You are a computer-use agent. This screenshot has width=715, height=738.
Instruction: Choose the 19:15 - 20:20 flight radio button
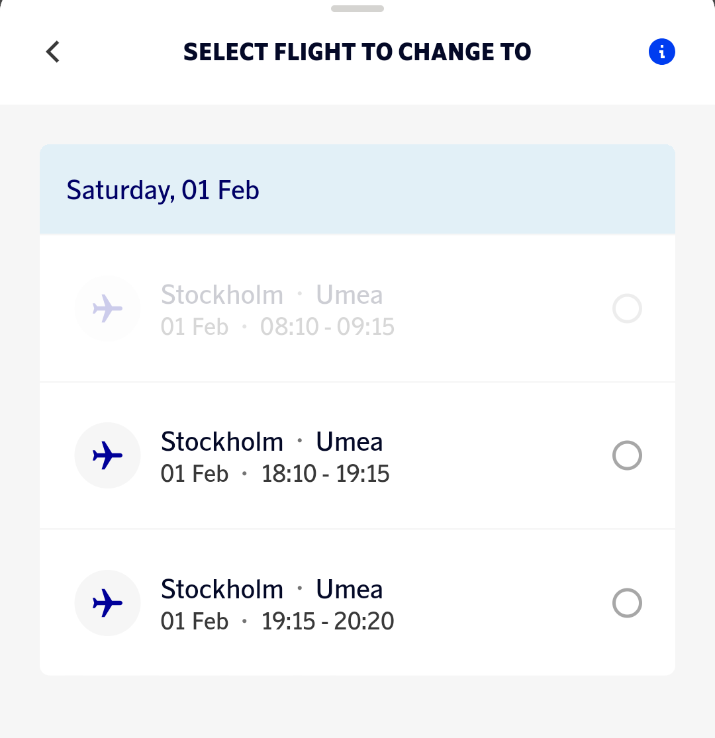pos(627,603)
